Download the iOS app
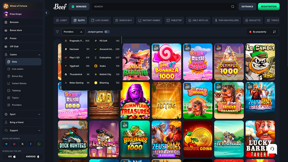 (12, 156)
